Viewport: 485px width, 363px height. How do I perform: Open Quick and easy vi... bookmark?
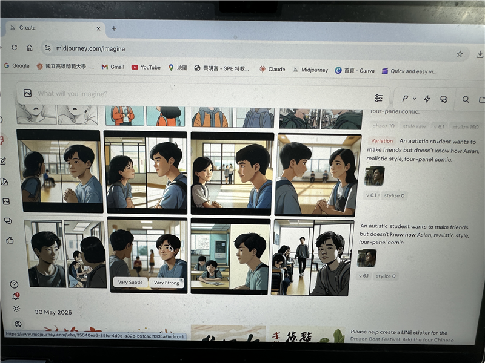coord(409,71)
